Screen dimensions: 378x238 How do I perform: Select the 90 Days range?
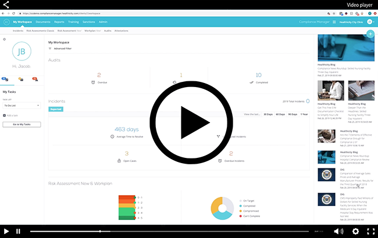tap(293, 114)
